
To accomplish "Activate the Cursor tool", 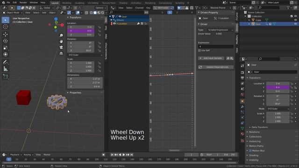I will click(6, 27).
